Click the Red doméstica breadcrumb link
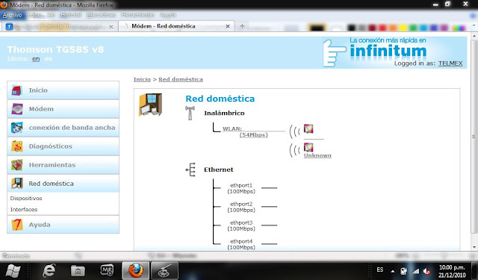 (181, 79)
